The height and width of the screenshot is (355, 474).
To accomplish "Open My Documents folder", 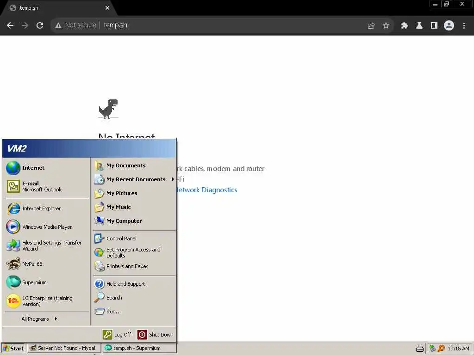I will 134,165.
